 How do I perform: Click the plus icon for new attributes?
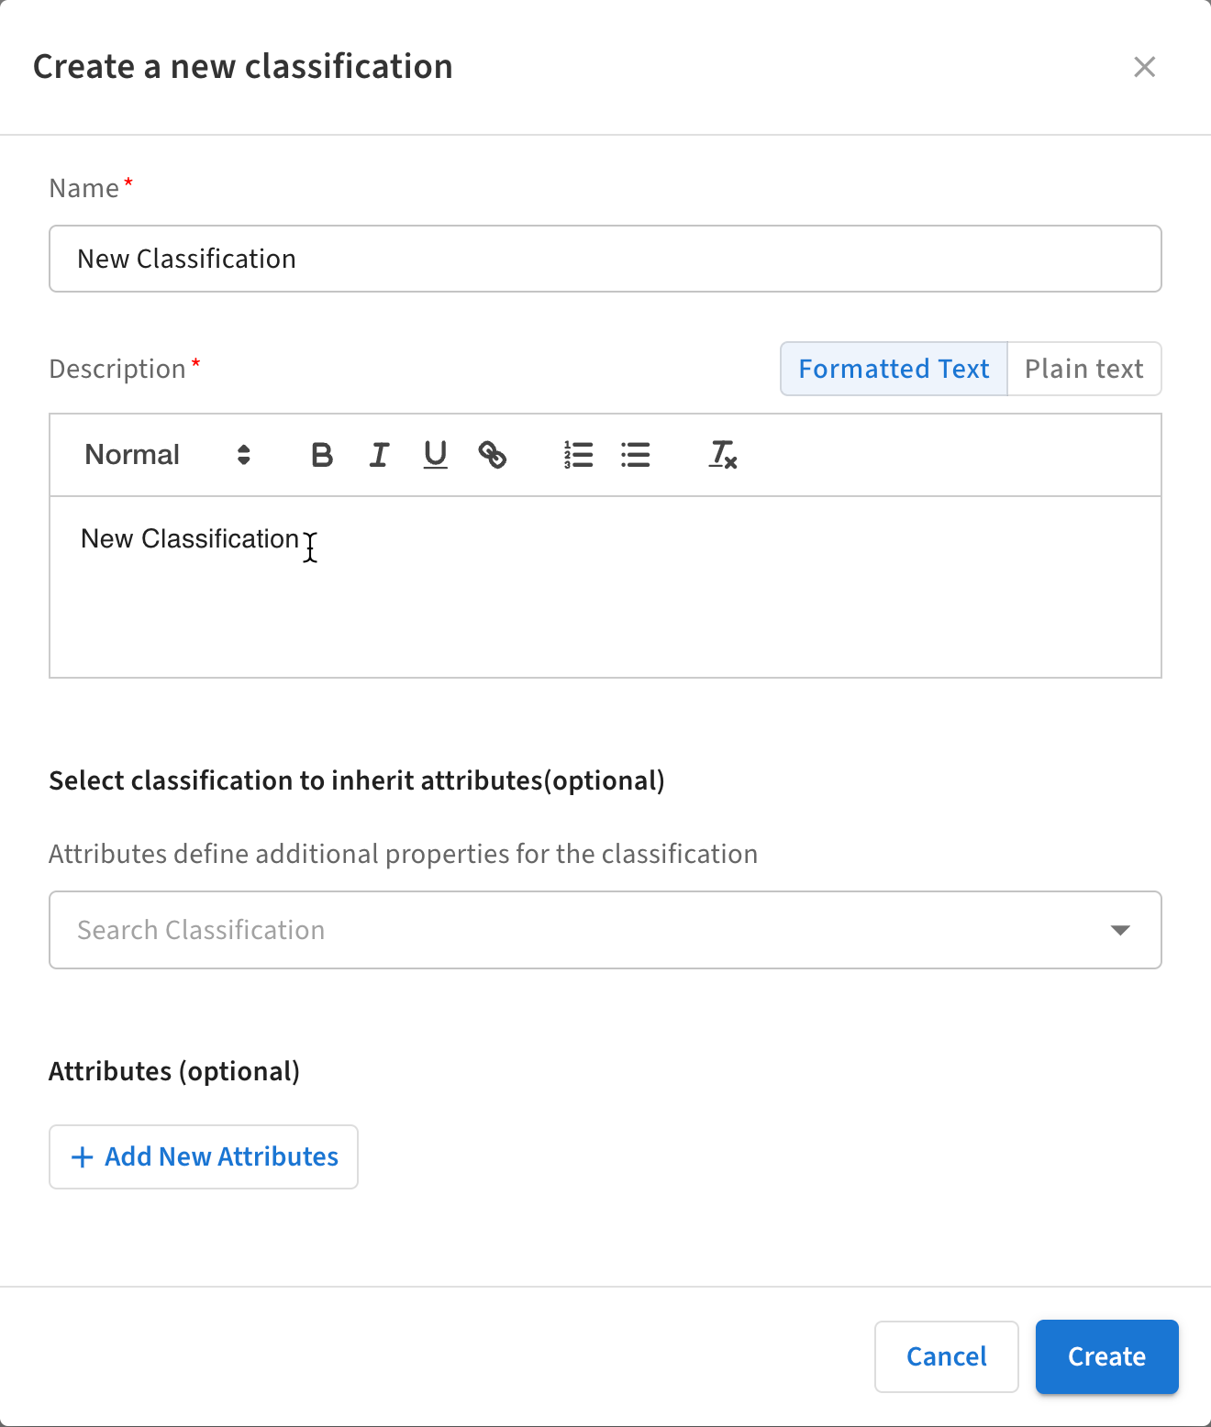pyautogui.click(x=83, y=1157)
